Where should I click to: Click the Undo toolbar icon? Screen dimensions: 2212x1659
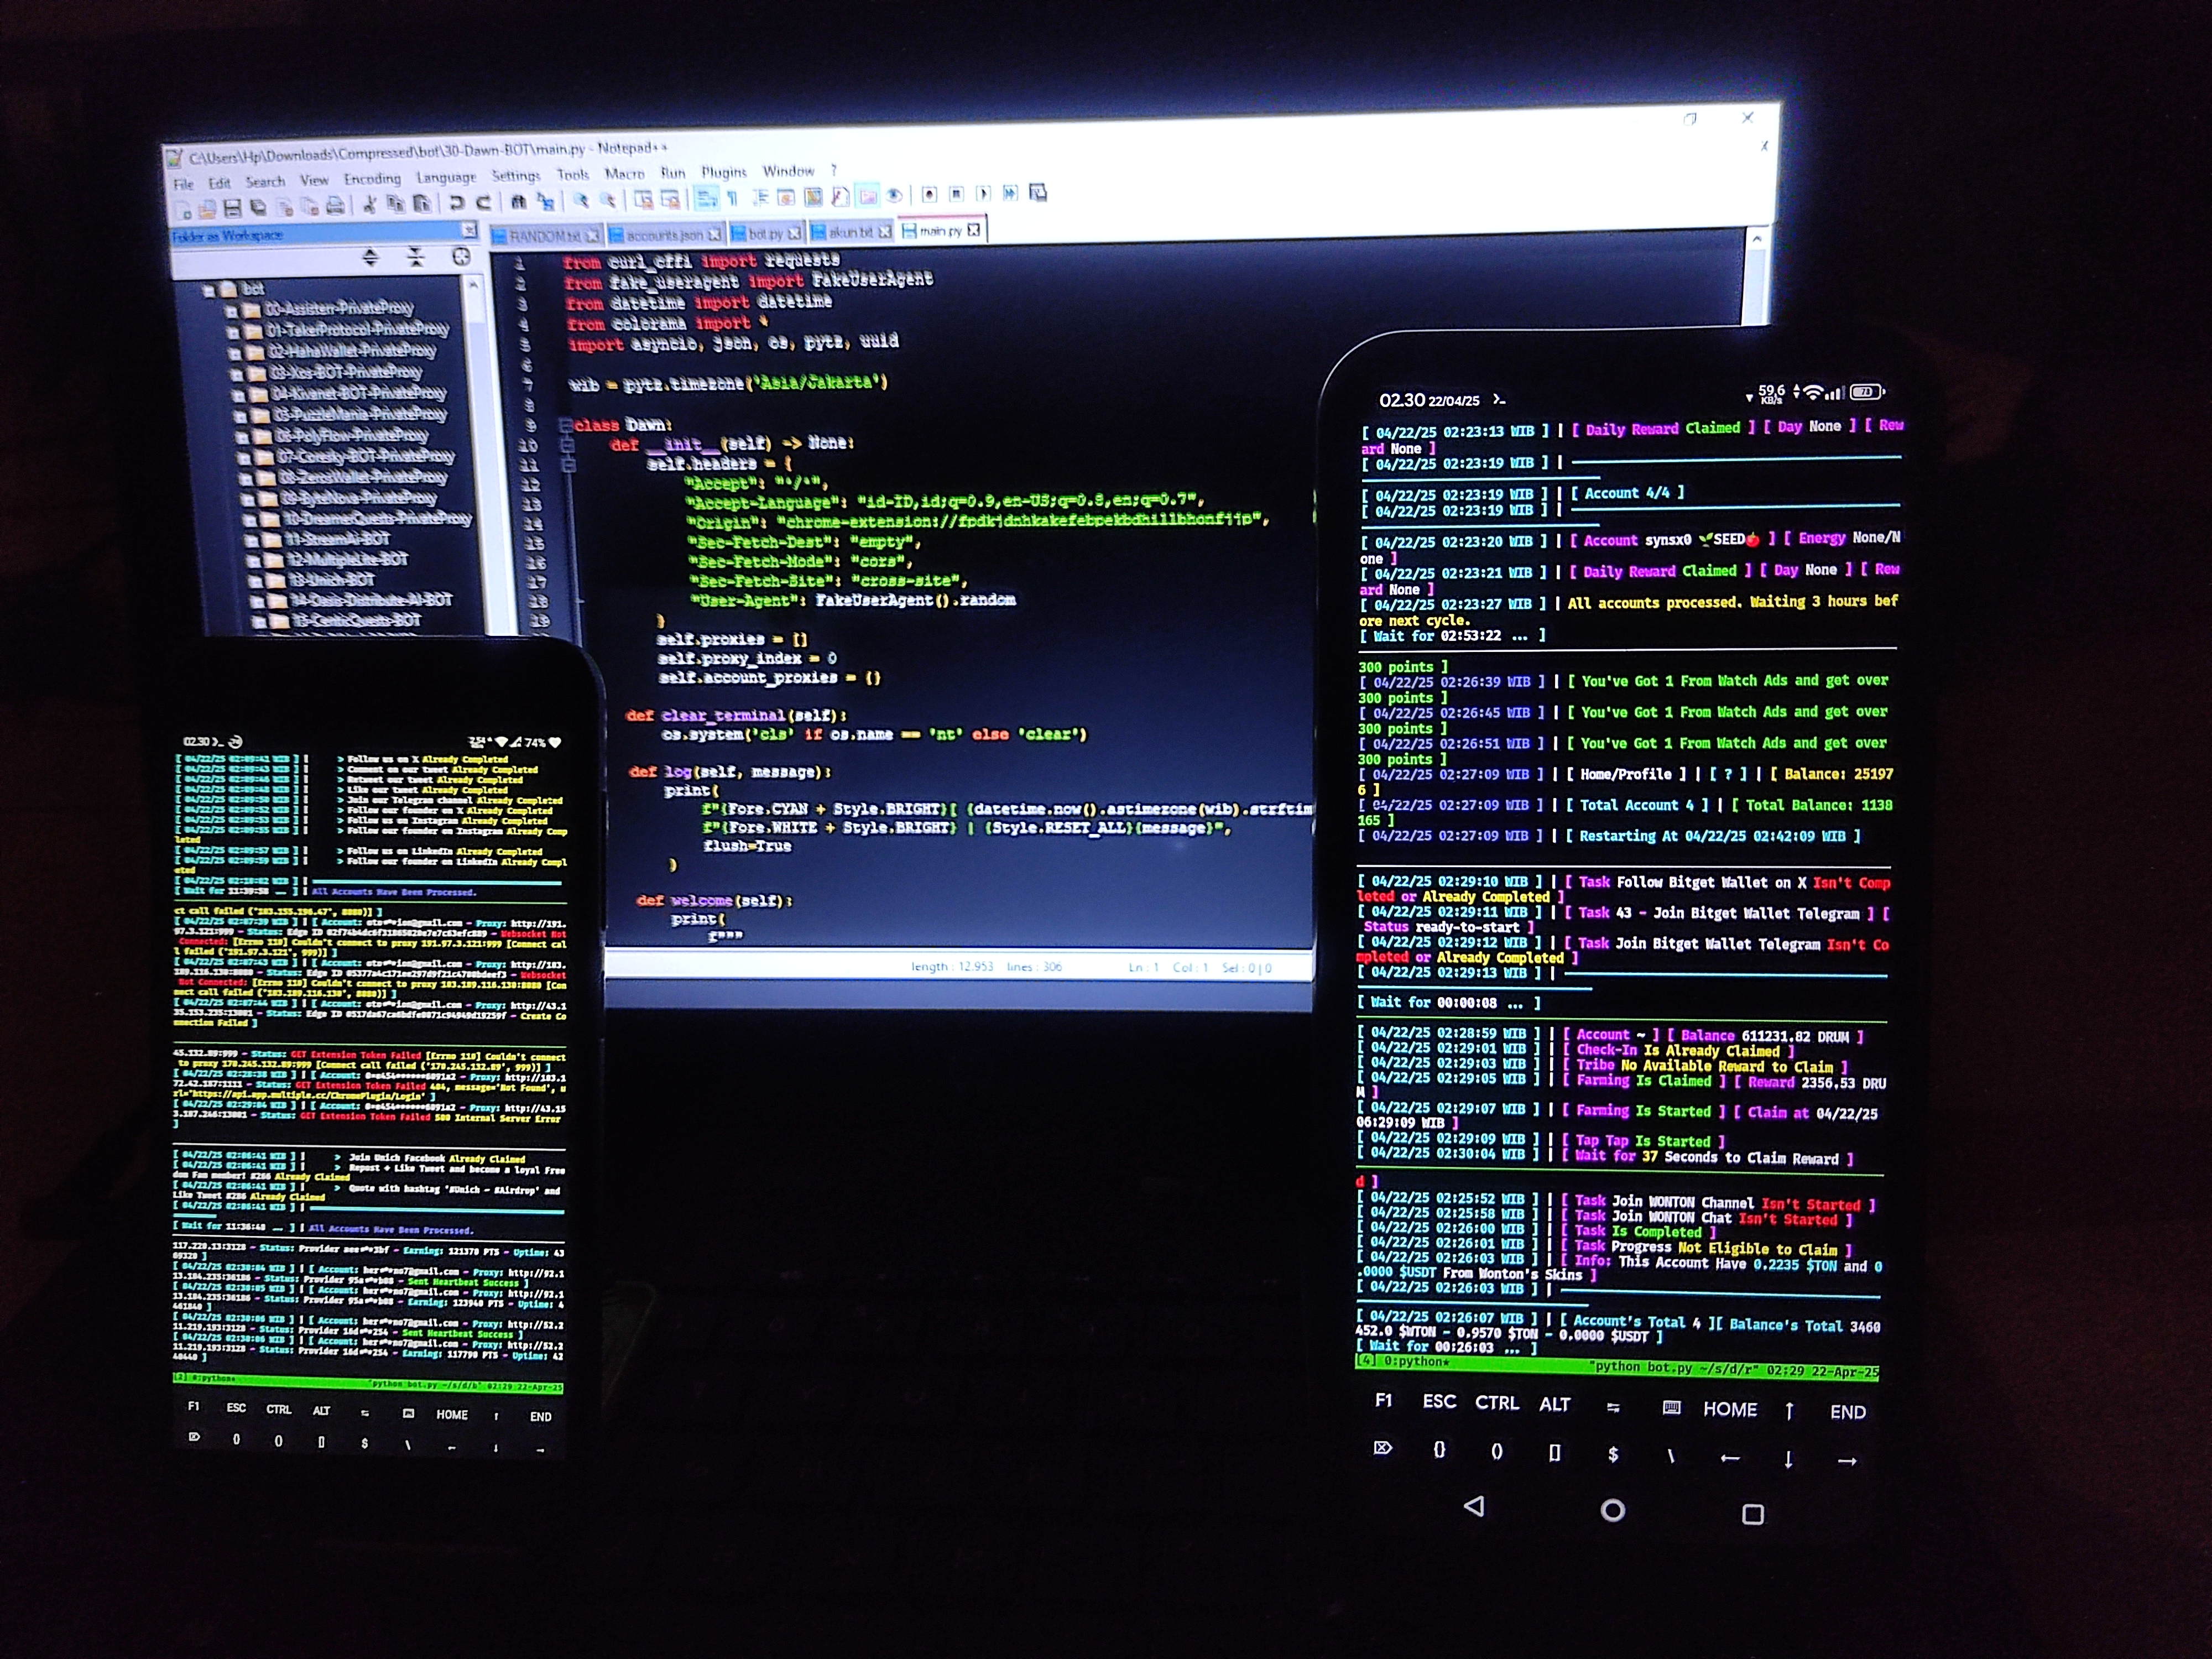click(x=457, y=203)
